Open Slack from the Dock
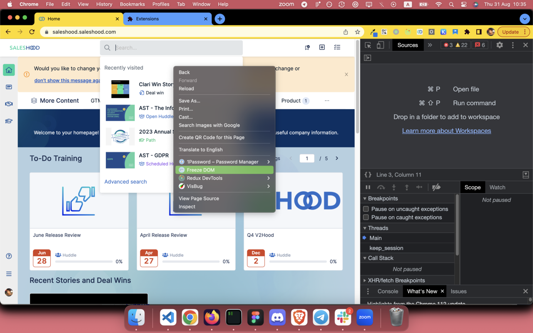 click(x=343, y=318)
